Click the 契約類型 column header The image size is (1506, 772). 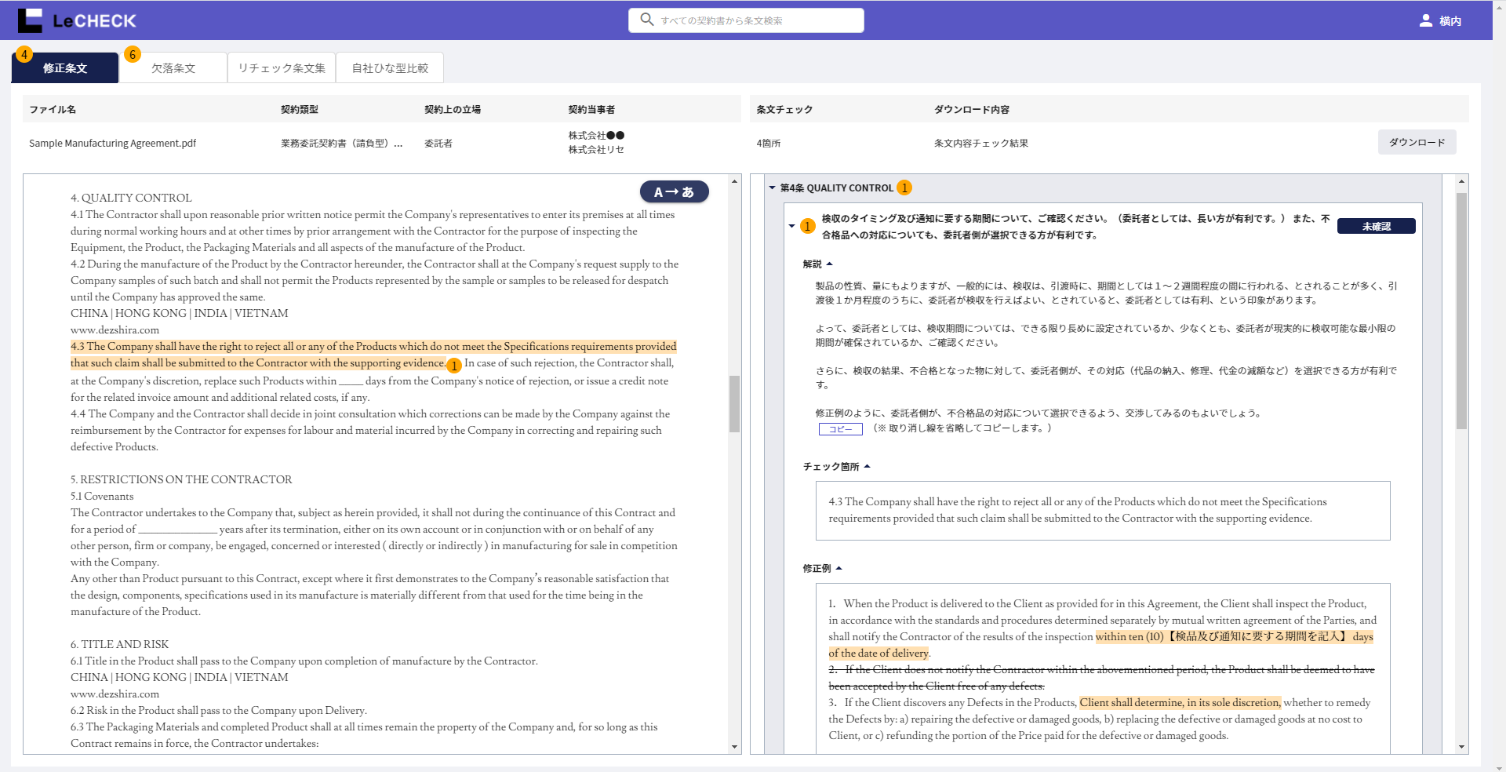[300, 109]
